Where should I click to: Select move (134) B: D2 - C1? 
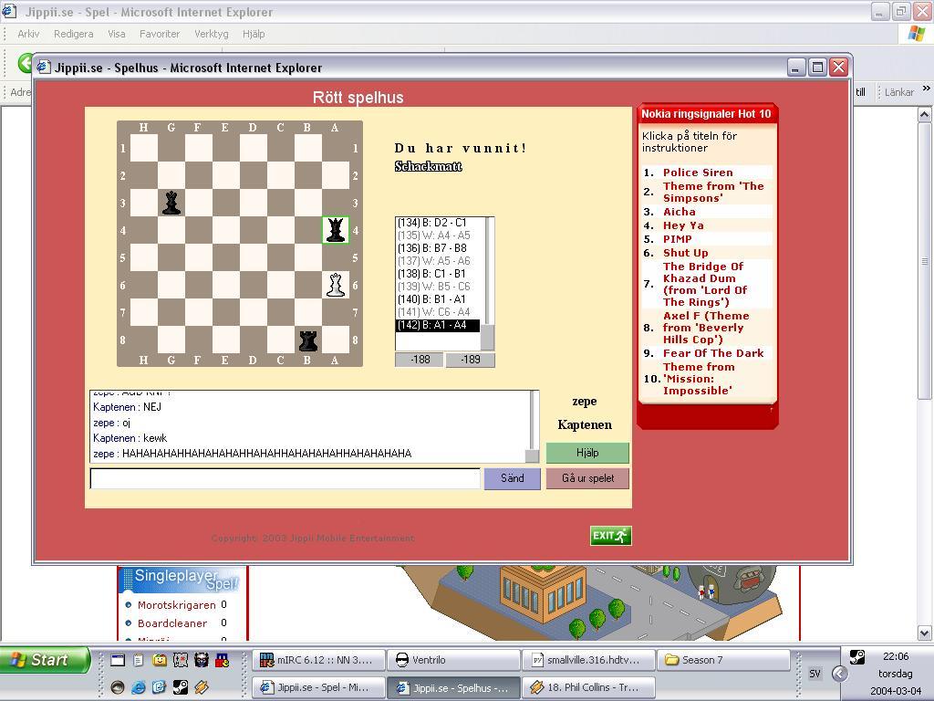click(x=438, y=223)
